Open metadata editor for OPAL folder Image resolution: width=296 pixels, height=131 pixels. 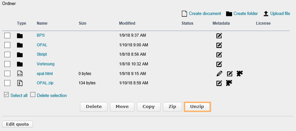(x=219, y=45)
